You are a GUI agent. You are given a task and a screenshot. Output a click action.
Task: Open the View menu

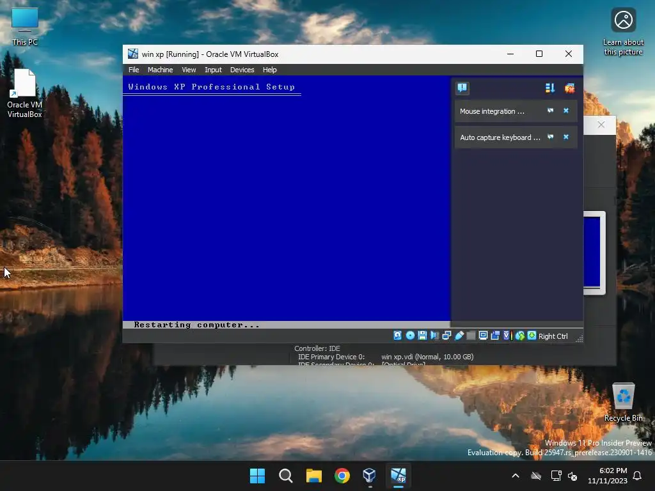coord(189,70)
